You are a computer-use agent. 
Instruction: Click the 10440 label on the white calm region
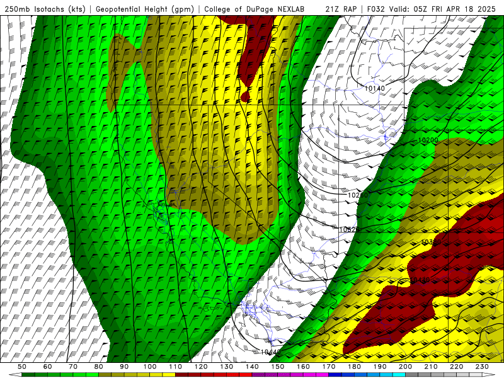tap(271, 352)
